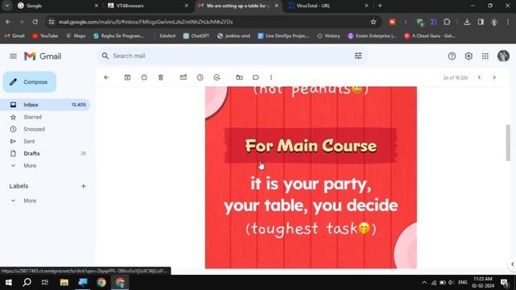Image resolution: width=516 pixels, height=290 pixels.
Task: Open the Chrome extensions puzzle icon
Action: pyautogui.click(x=447, y=22)
